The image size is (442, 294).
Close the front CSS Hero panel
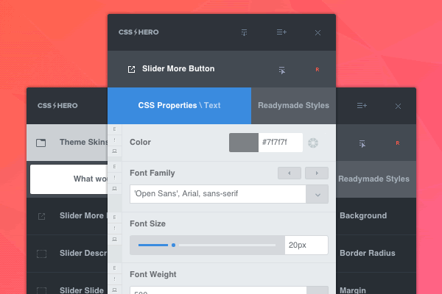point(318,32)
